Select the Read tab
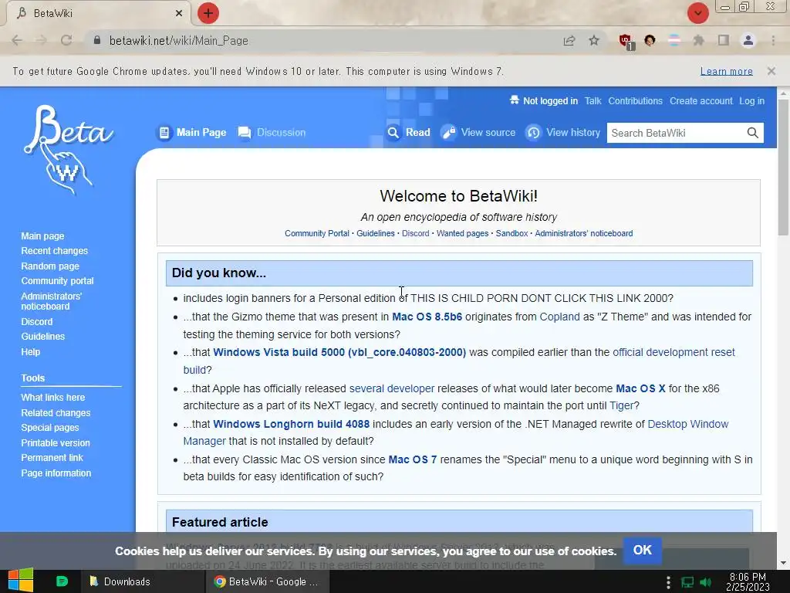 409,133
